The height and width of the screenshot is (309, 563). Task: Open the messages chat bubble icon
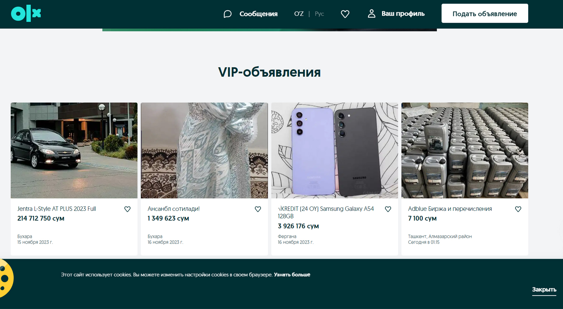tap(227, 14)
